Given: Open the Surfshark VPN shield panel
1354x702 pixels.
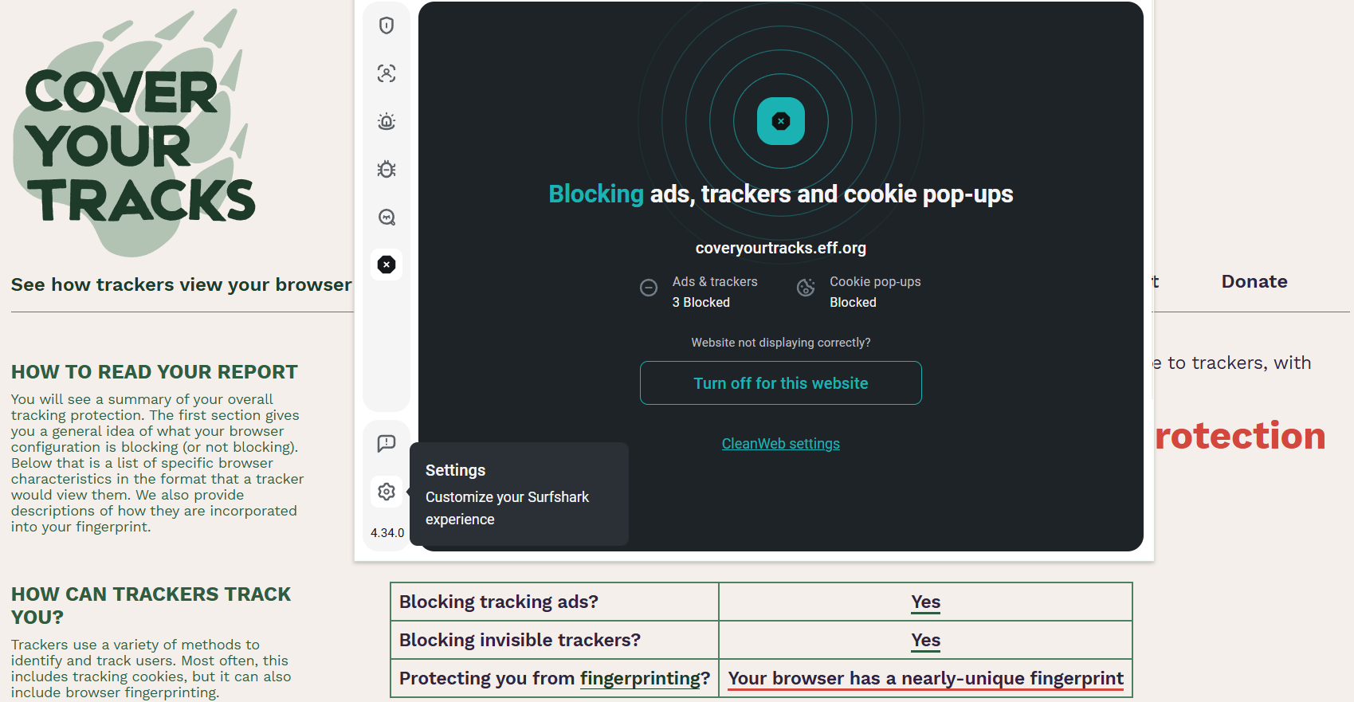Looking at the screenshot, I should pyautogui.click(x=387, y=25).
